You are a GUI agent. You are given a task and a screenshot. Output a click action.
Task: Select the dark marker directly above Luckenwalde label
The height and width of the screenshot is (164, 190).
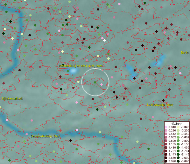(163, 100)
